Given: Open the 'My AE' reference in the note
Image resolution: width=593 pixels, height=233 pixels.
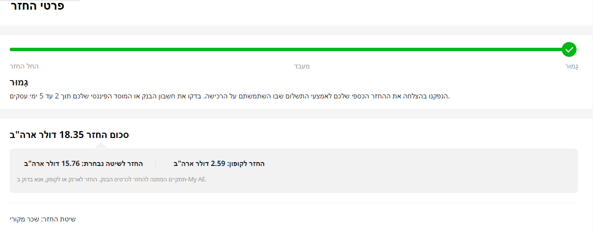Looking at the screenshot, I should tap(198, 179).
